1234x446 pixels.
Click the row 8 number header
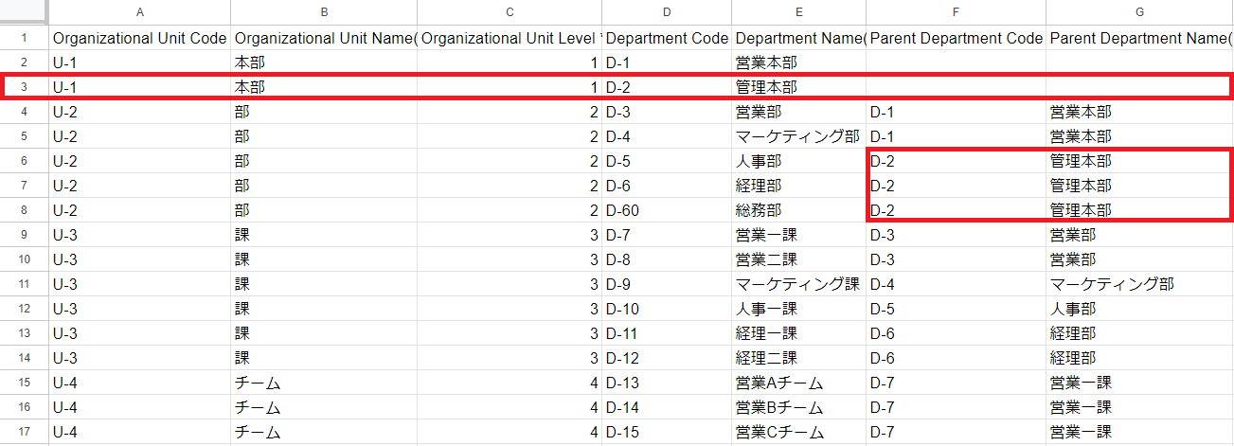(24, 210)
